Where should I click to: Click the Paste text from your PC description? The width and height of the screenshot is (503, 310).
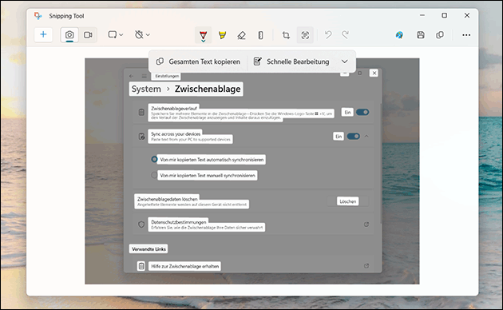(191, 139)
